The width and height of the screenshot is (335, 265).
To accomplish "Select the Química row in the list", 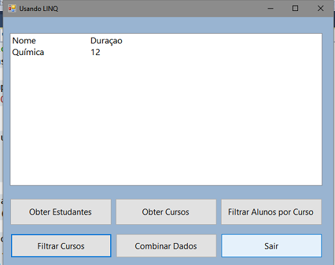I will click(x=166, y=52).
